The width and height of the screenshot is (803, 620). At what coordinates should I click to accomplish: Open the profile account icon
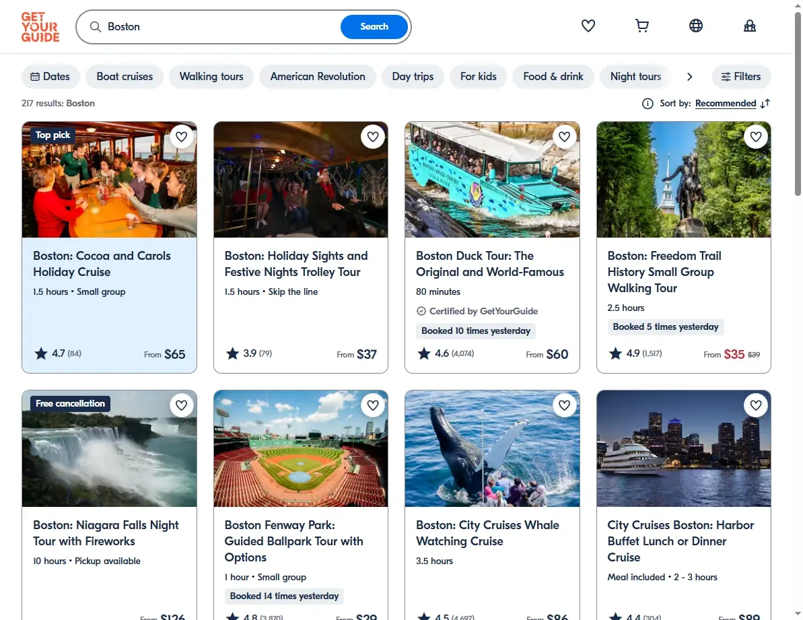(x=750, y=26)
